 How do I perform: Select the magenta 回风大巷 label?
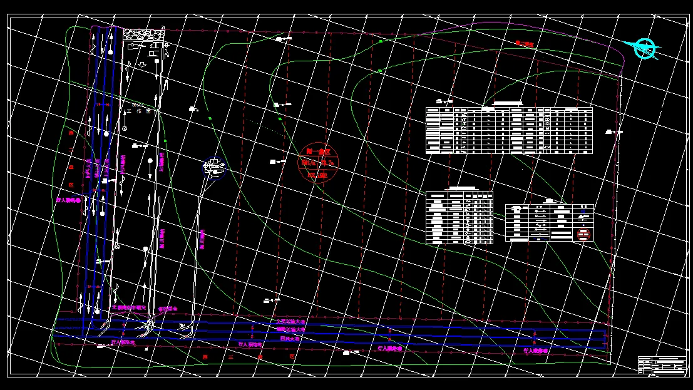[x=290, y=339]
